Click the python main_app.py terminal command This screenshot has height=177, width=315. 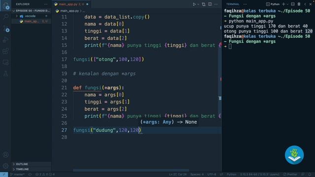251,21
